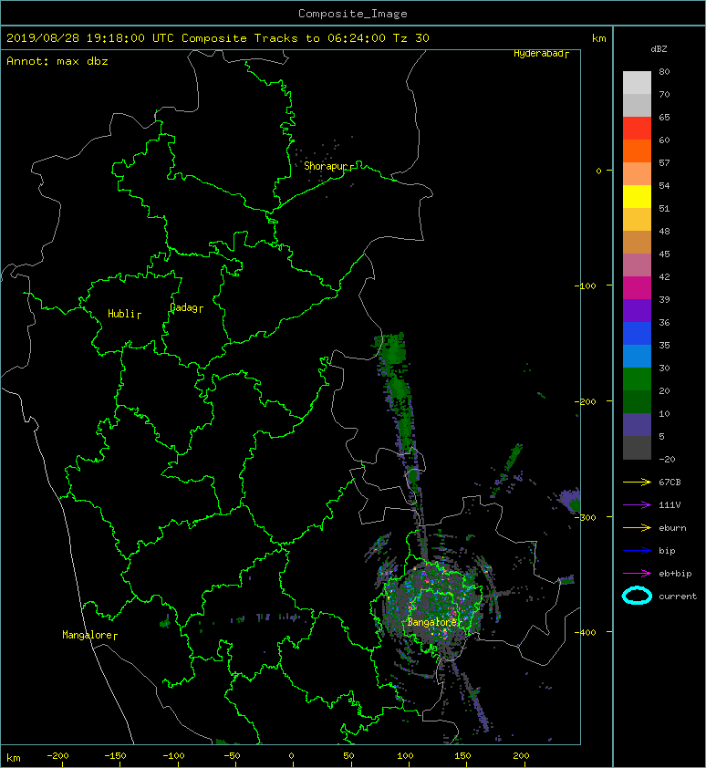706x768 pixels.
Task: Click the 80 value in dBZ scale
Action: tap(664, 71)
